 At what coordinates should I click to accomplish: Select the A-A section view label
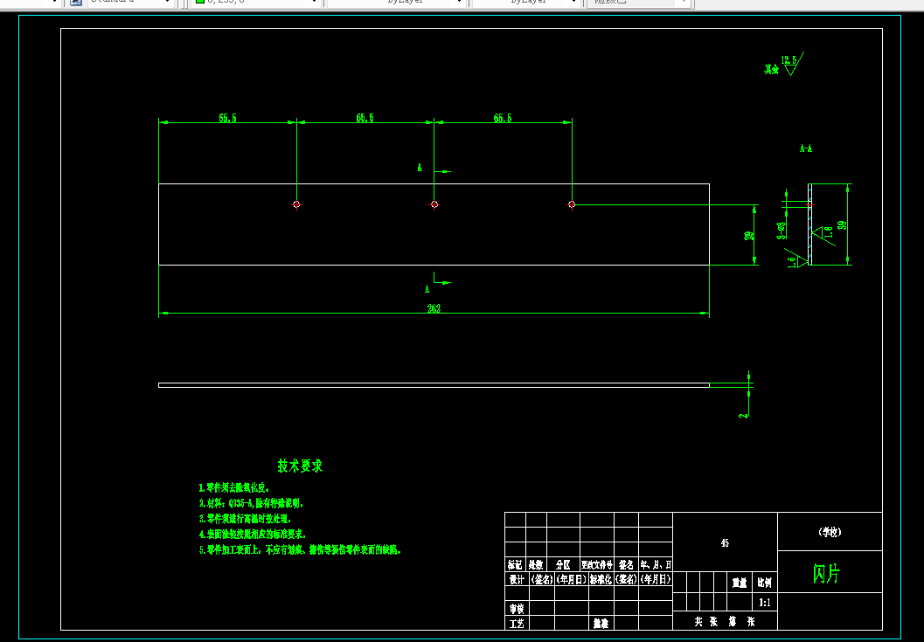pos(806,148)
